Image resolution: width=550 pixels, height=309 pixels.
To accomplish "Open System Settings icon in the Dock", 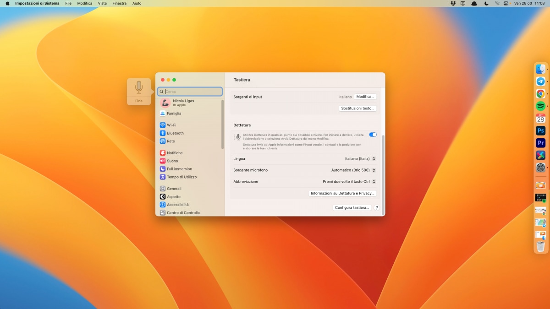I will point(541,168).
